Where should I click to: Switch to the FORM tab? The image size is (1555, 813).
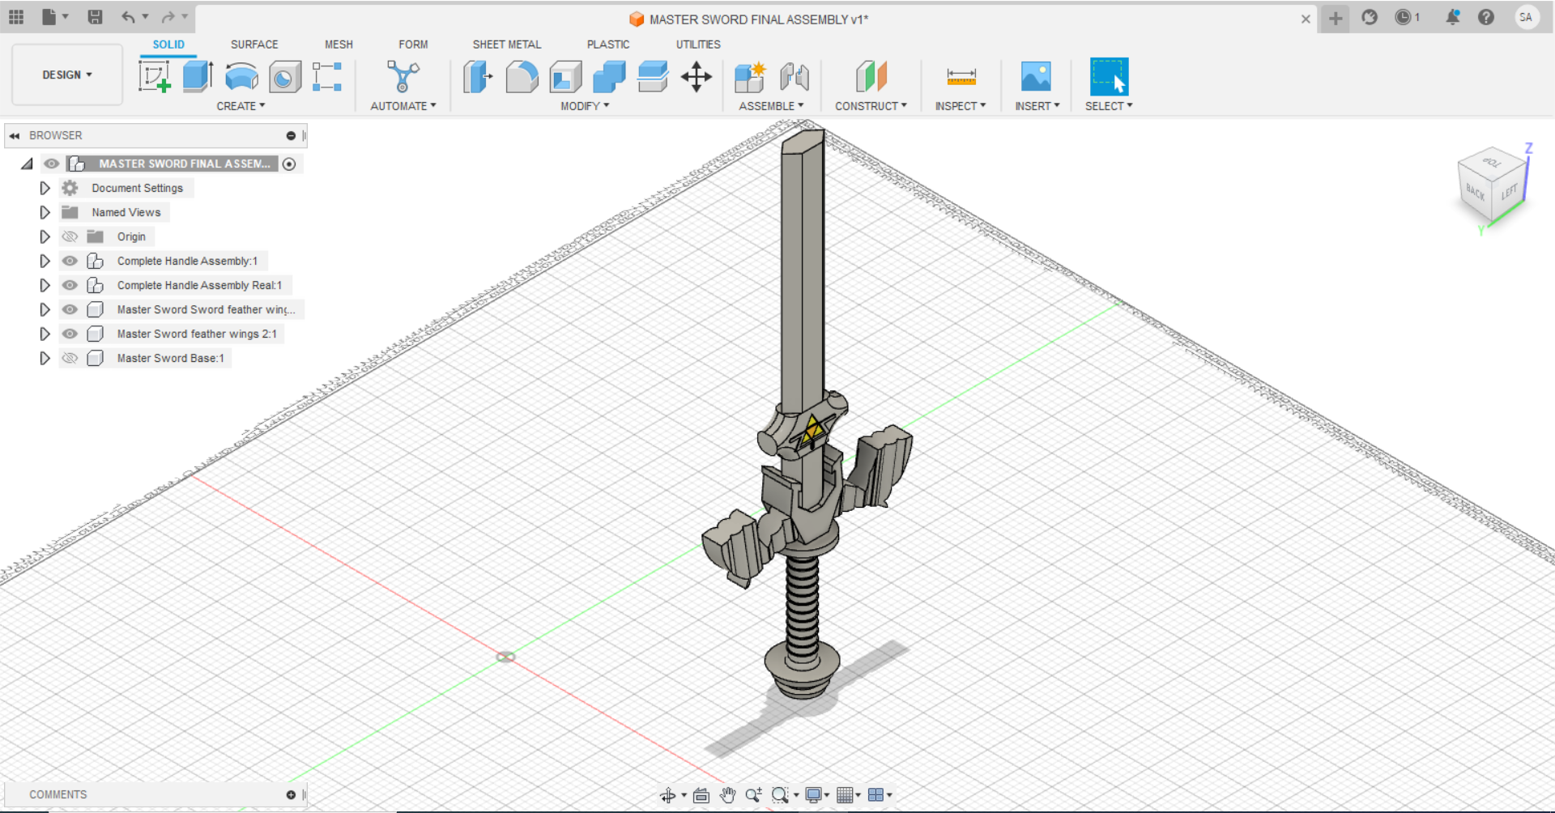click(x=413, y=45)
